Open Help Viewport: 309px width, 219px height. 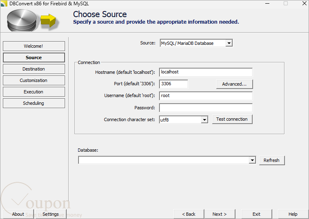(x=293, y=214)
